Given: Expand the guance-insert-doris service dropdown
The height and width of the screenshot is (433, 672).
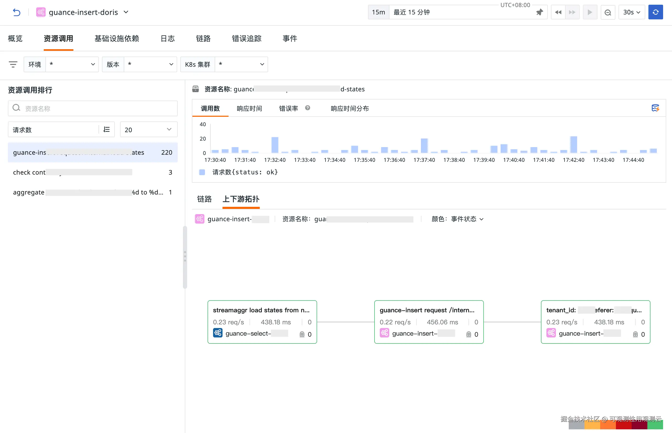Looking at the screenshot, I should (x=126, y=12).
